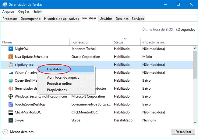Screen dimensions: 198x139
Task: Switch to the Processos tab
Action: click(x=10, y=19)
